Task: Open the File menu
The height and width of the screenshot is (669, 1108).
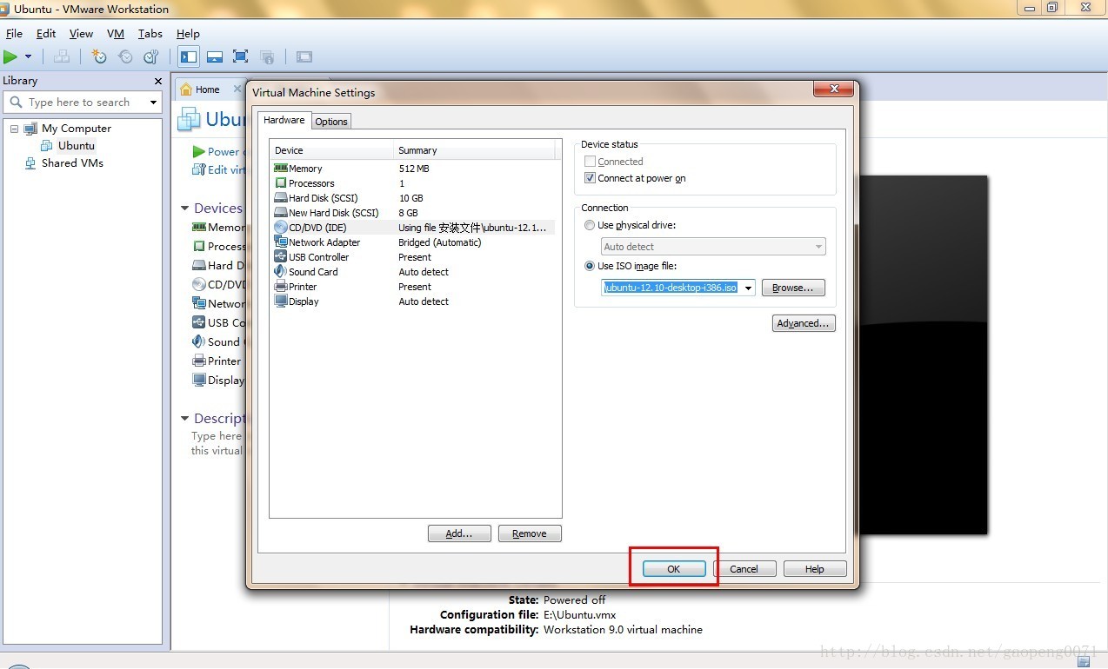Action: (14, 34)
